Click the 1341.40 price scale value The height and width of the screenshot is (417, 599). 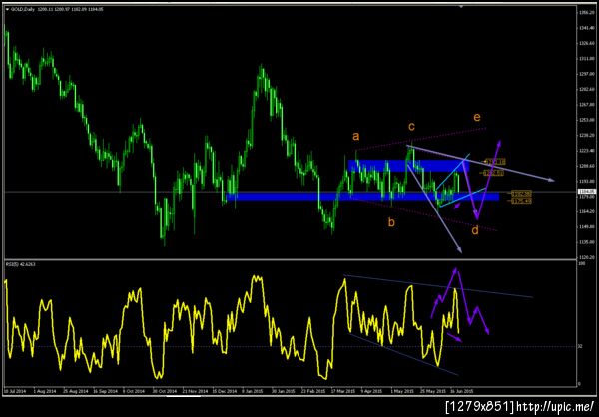(586, 28)
